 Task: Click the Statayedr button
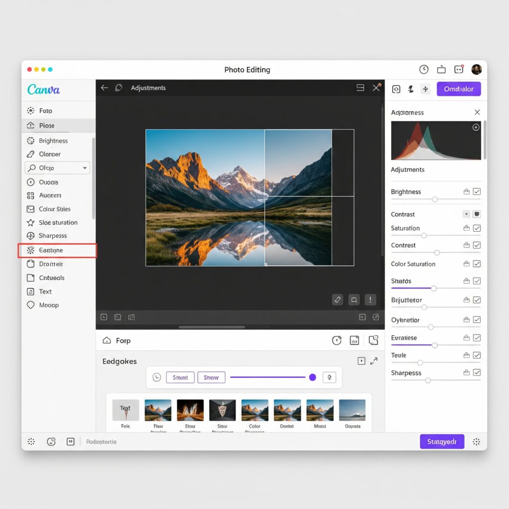pyautogui.click(x=442, y=441)
